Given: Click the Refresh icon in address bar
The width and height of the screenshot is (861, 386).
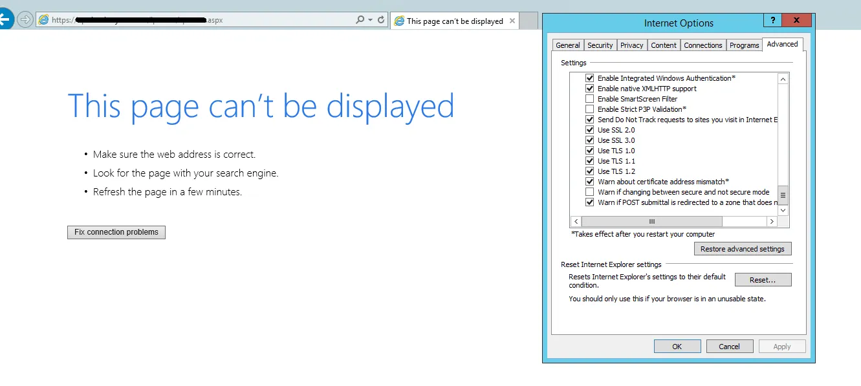Looking at the screenshot, I should 381,20.
